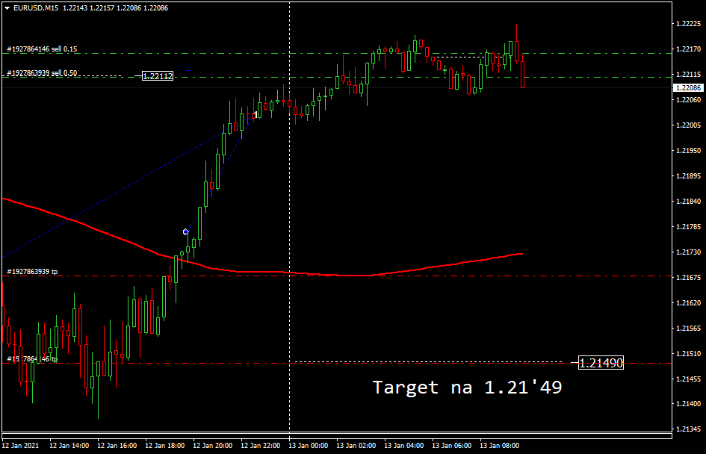Click the chart's horizontal scrollbar at bottom
This screenshot has height=454, width=706.
tap(337, 436)
